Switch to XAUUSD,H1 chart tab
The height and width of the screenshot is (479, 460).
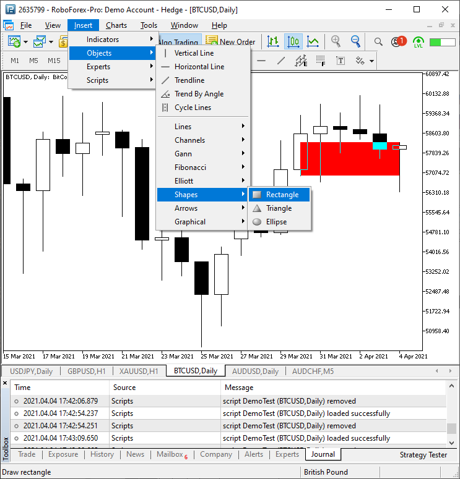[139, 371]
